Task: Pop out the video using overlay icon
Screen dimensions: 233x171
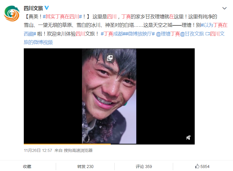Action: click(110, 58)
